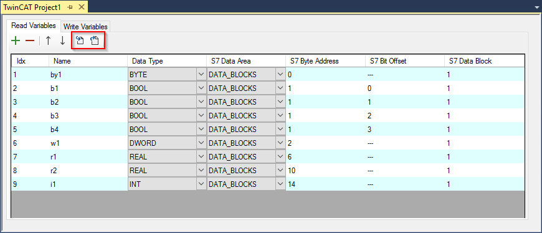Click S7 Data Block value in by1 row
542x233 pixels.
[484, 74]
